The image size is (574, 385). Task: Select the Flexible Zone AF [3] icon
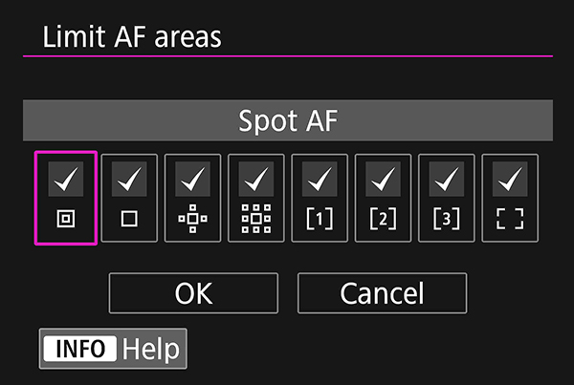(447, 219)
